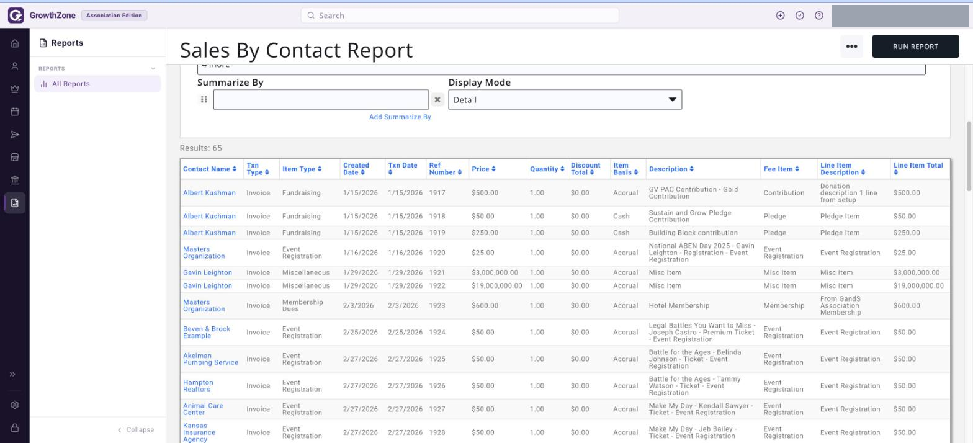The width and height of the screenshot is (973, 443).
Task: Open Gavin Leighton link in ref 1921 row
Action: [207, 272]
